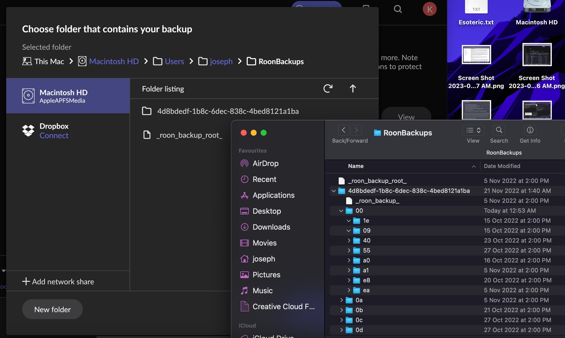Open the View options dropdown

point(473,130)
